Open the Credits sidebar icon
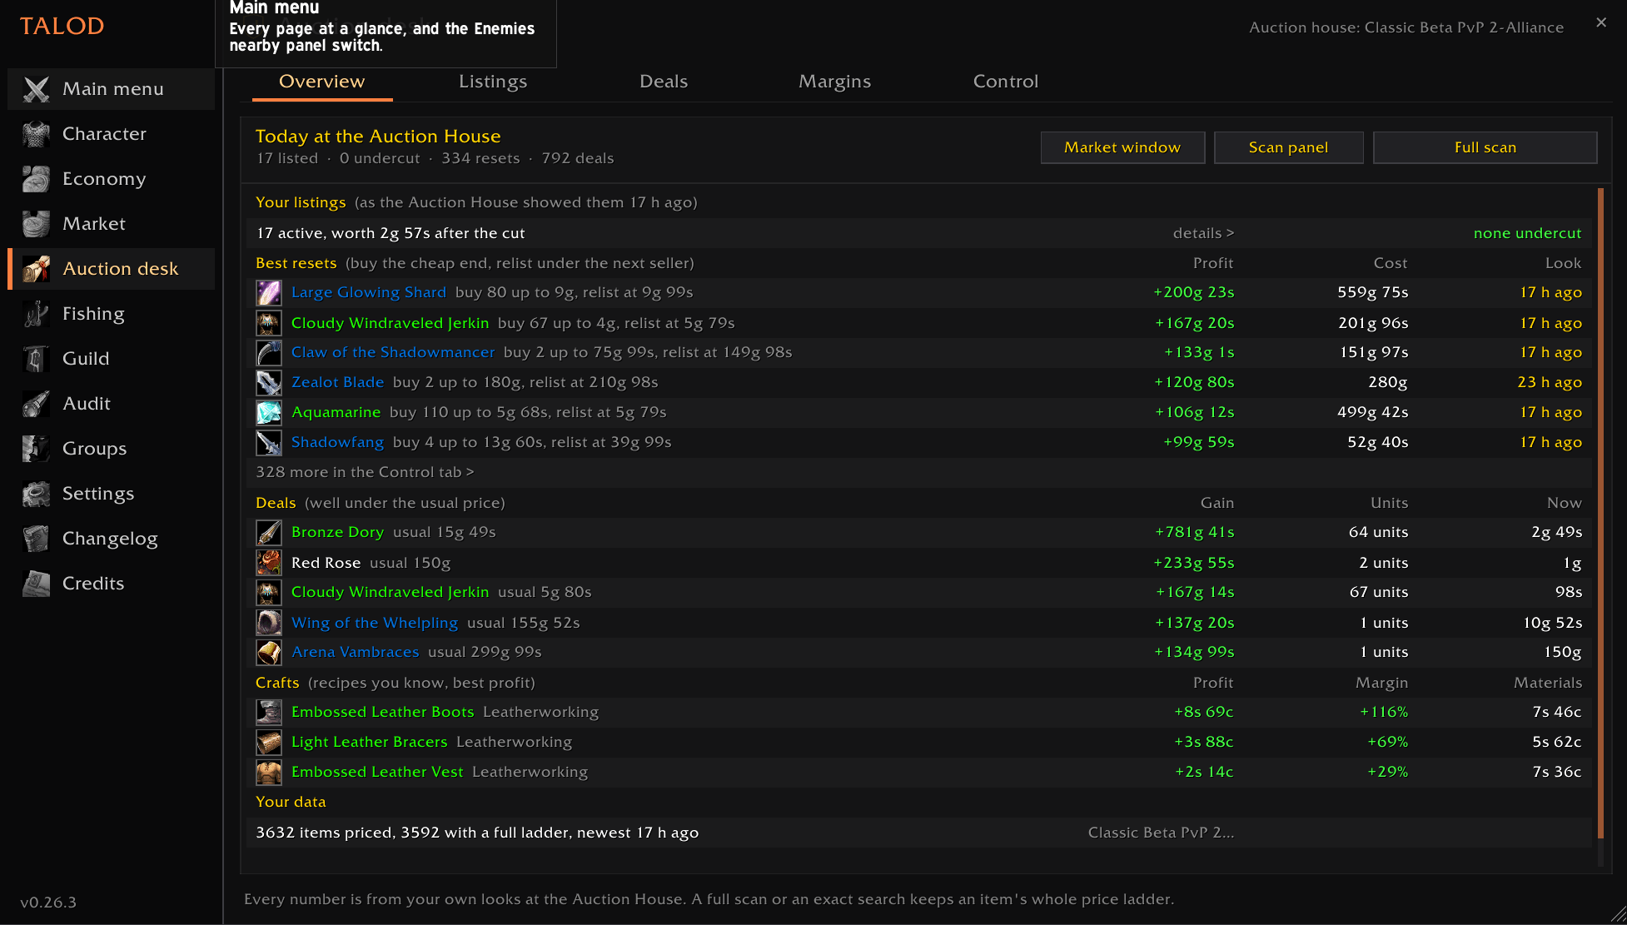Viewport: 1627px width, 925px height. 36,584
